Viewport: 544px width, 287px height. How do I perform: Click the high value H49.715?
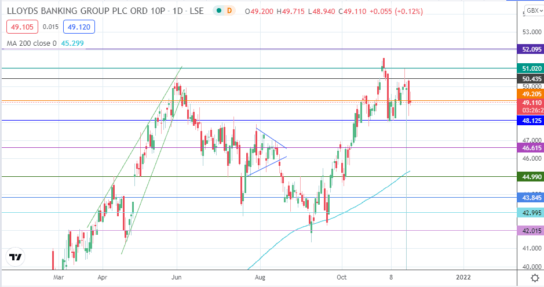290,12
